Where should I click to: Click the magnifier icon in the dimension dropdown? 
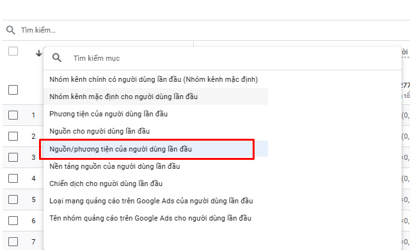pyautogui.click(x=57, y=58)
